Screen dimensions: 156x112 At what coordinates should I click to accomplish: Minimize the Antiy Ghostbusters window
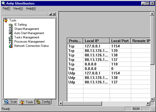click(143, 3)
